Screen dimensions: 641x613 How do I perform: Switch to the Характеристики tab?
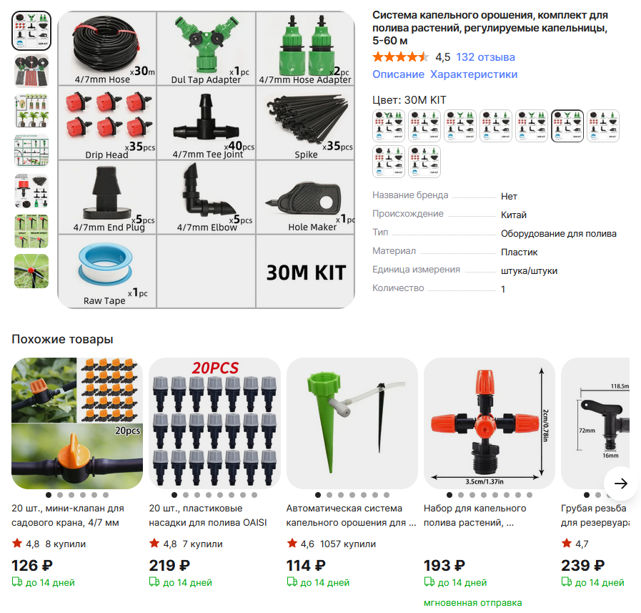tap(473, 74)
